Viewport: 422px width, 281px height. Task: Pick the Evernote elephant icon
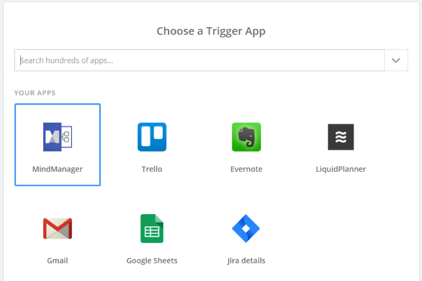(x=246, y=137)
